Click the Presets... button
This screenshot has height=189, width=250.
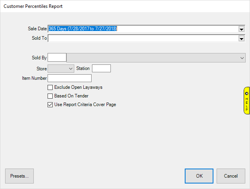19,176
